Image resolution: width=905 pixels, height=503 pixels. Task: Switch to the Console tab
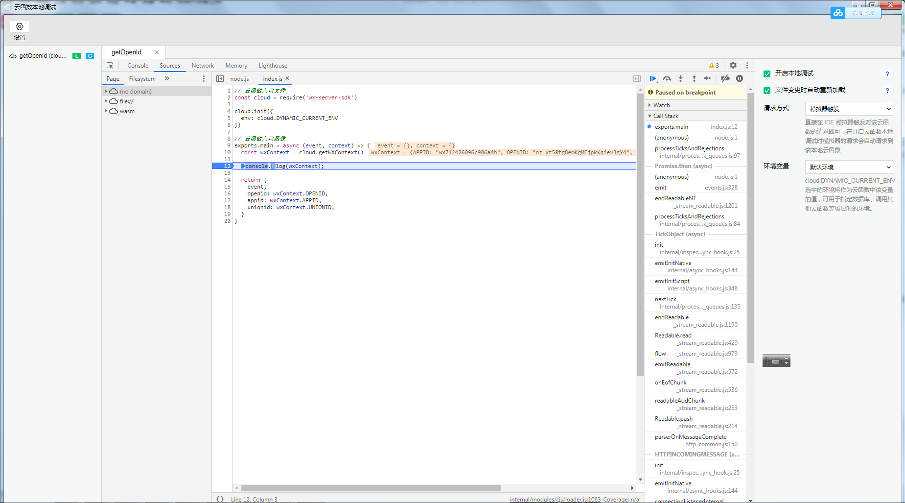[x=138, y=66]
